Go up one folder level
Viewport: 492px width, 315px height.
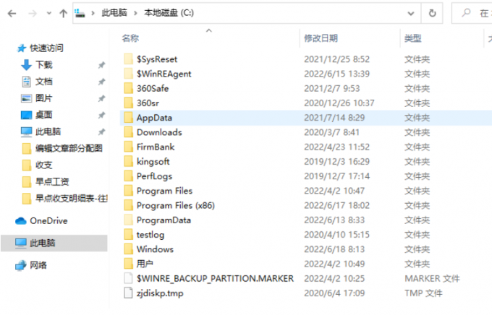pyautogui.click(x=63, y=13)
